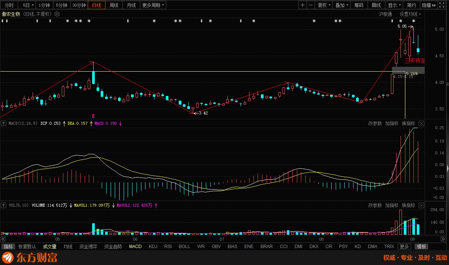Enter full-screen chart mode icon
Viewport: 449px width, 265px height.
(x=442, y=5)
